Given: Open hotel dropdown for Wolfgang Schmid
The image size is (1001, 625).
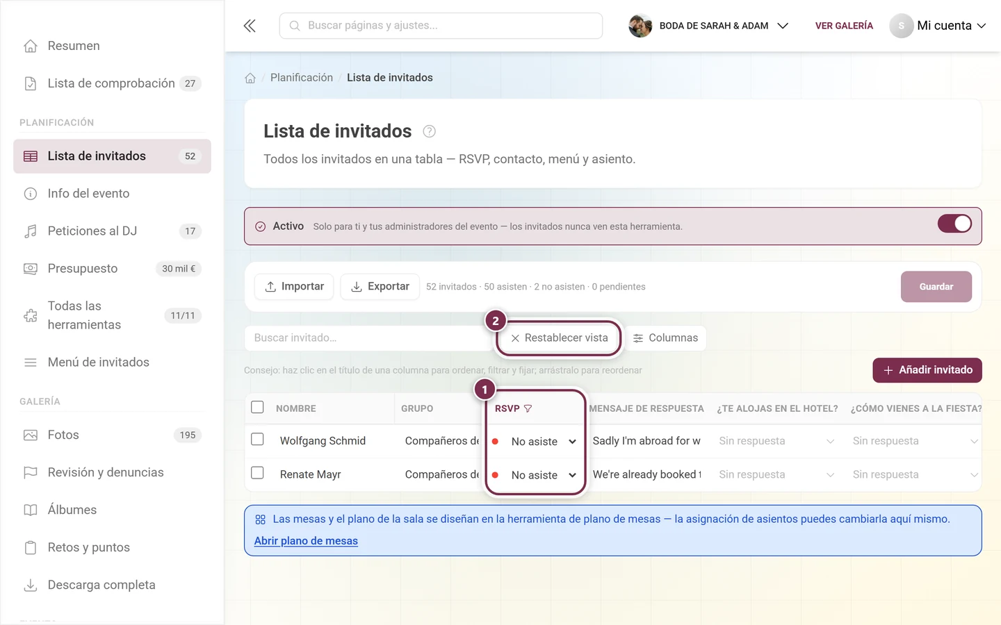Looking at the screenshot, I should point(776,441).
